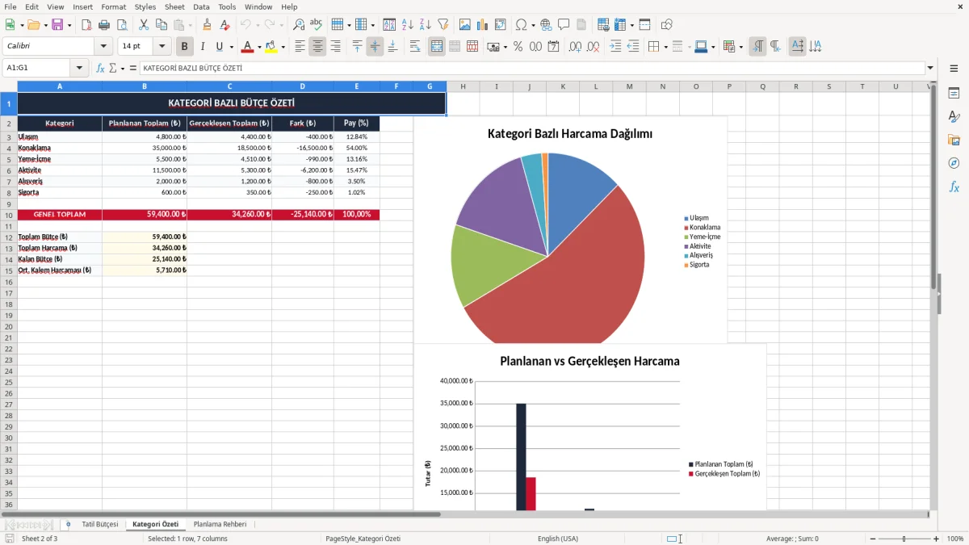Open Conditional Formatting dropdown arrow
The height and width of the screenshot is (545, 969).
point(740,47)
